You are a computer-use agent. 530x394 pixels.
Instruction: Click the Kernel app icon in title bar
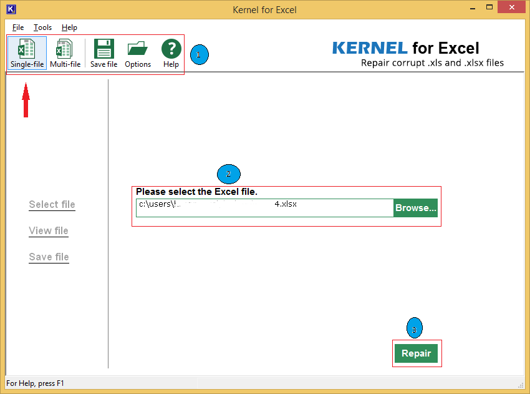[x=11, y=9]
